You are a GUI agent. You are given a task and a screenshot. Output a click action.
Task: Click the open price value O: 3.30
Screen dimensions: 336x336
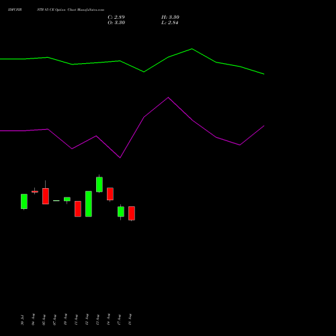click(x=116, y=23)
